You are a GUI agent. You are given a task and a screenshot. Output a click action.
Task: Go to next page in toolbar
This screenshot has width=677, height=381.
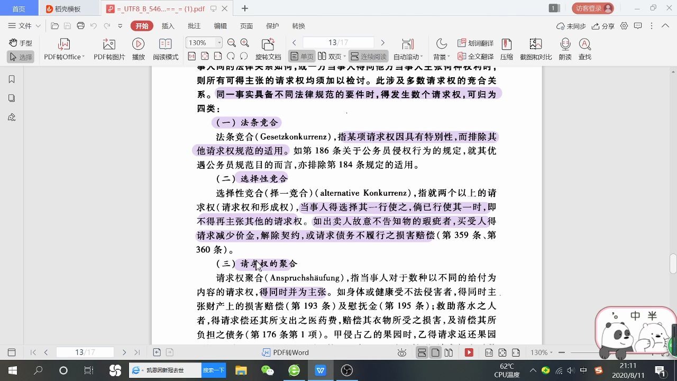(x=382, y=43)
